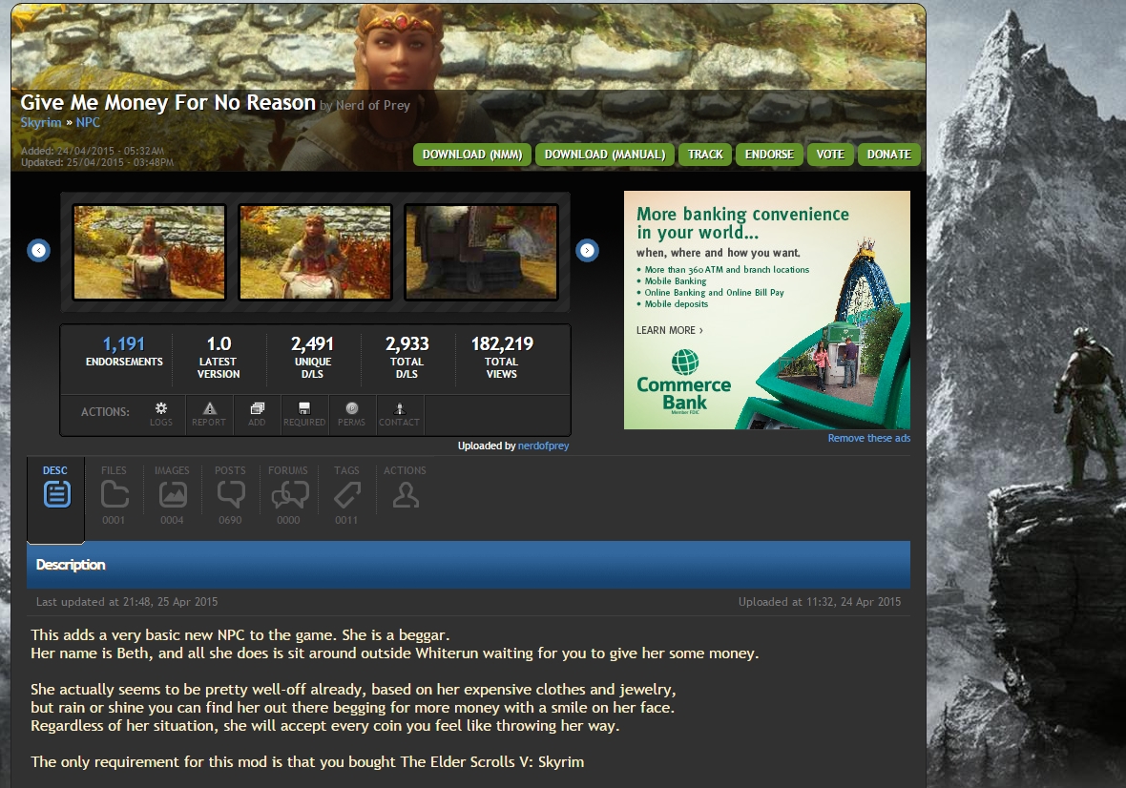Show previous screenshots with left arrow
Screen dimensions: 1126x788
tap(39, 251)
